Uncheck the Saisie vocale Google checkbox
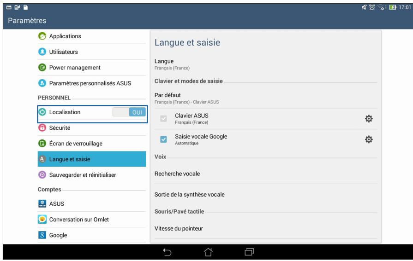Image resolution: width=413 pixels, height=261 pixels. tap(163, 139)
